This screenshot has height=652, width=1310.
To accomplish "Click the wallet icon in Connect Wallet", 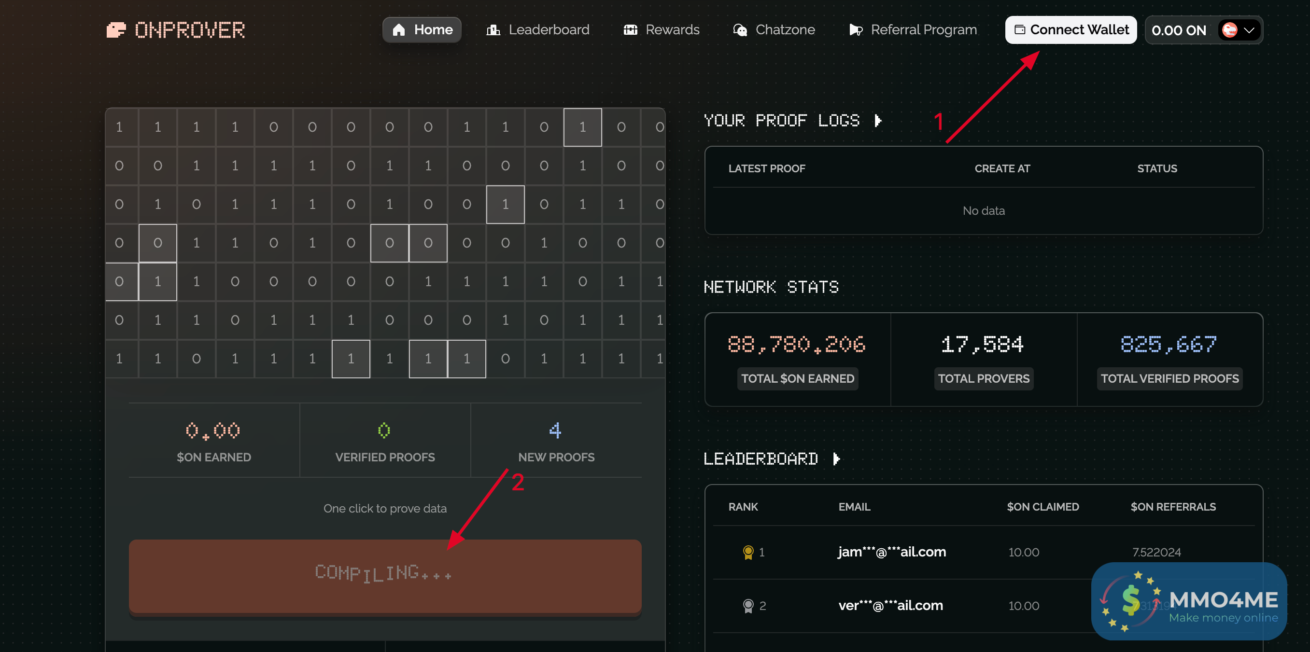I will [1020, 30].
